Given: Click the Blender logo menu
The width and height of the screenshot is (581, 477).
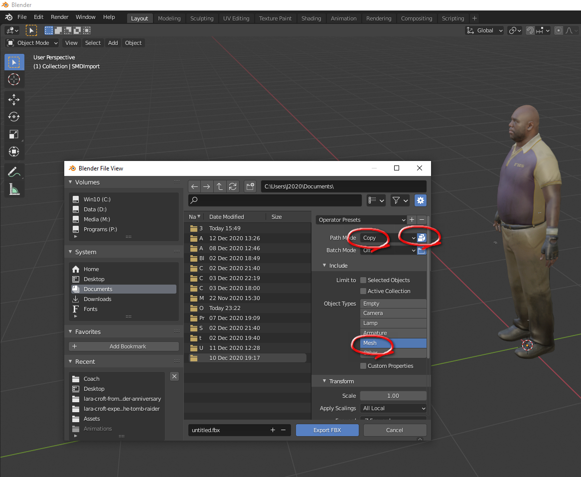Looking at the screenshot, I should pyautogui.click(x=8, y=17).
